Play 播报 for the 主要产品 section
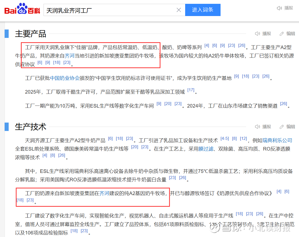The width and height of the screenshot is (299, 237). [263, 34]
